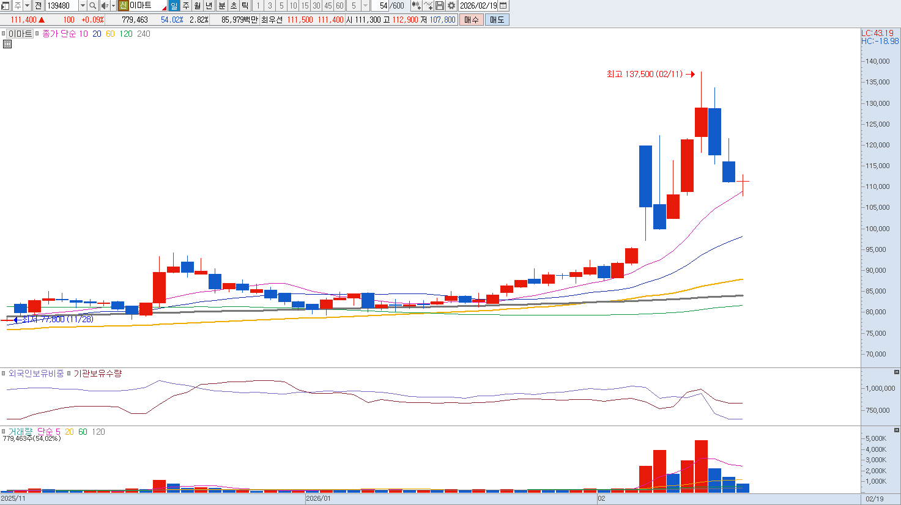Click the add line indicator icon

[x=428, y=6]
